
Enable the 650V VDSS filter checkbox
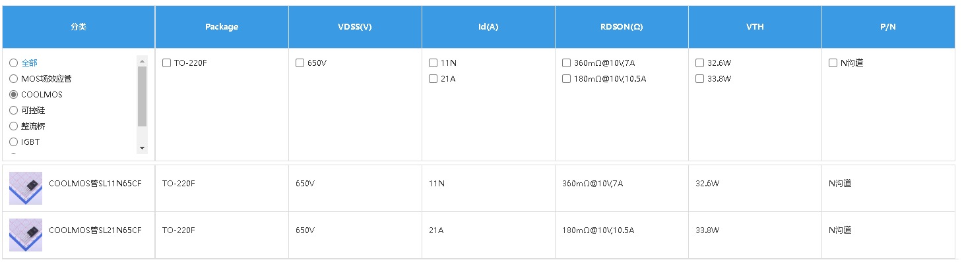tap(300, 63)
